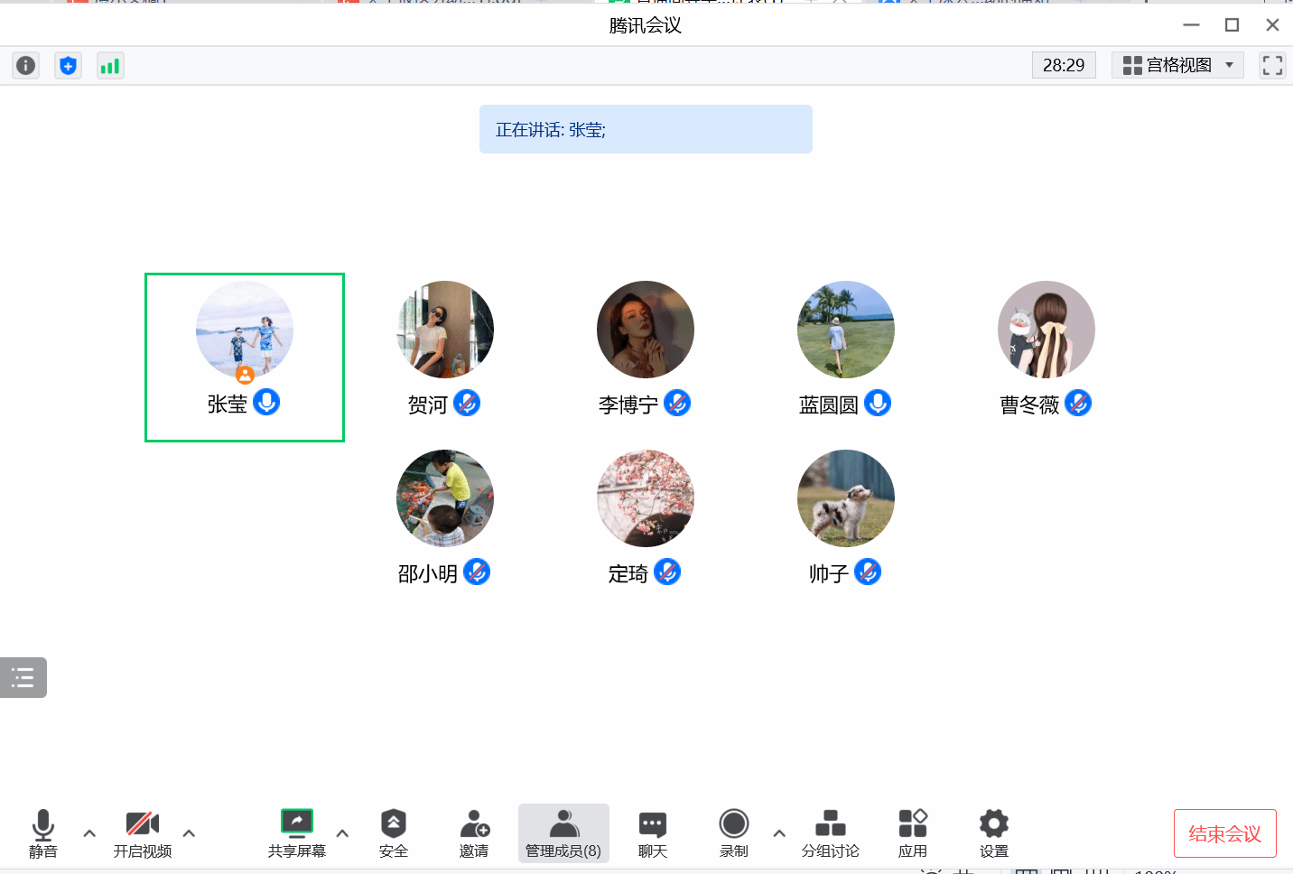Start recording with 录制
Image resolution: width=1293 pixels, height=874 pixels.
point(734,833)
